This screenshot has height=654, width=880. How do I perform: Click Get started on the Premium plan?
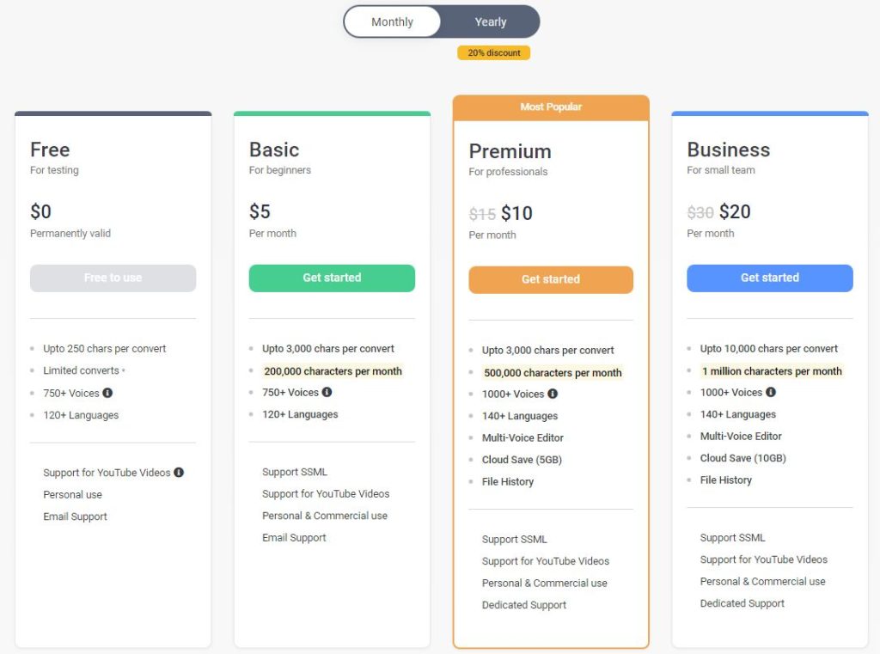(551, 279)
